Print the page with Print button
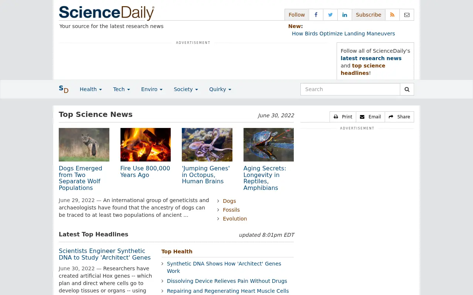Image resolution: width=473 pixels, height=295 pixels. point(343,117)
